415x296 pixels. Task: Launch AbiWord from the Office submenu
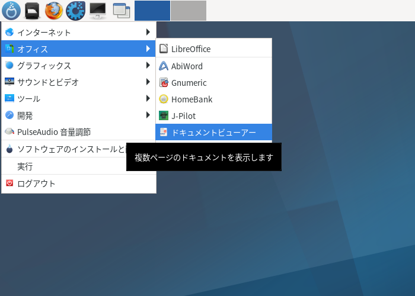[214, 66]
